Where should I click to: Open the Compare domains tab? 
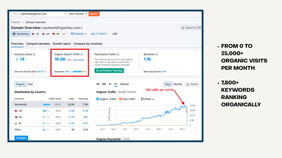pyautogui.click(x=38, y=44)
